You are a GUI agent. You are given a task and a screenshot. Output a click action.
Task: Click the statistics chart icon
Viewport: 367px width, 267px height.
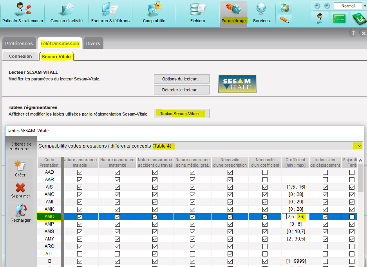coord(284,8)
